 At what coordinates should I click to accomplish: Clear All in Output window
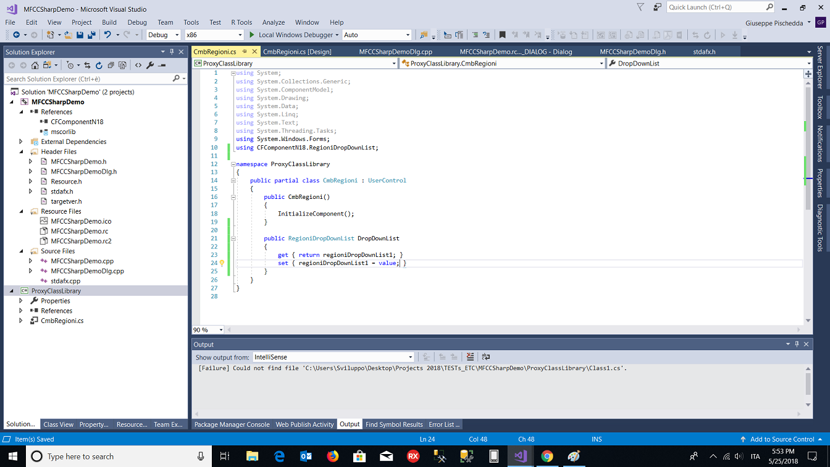coord(470,357)
